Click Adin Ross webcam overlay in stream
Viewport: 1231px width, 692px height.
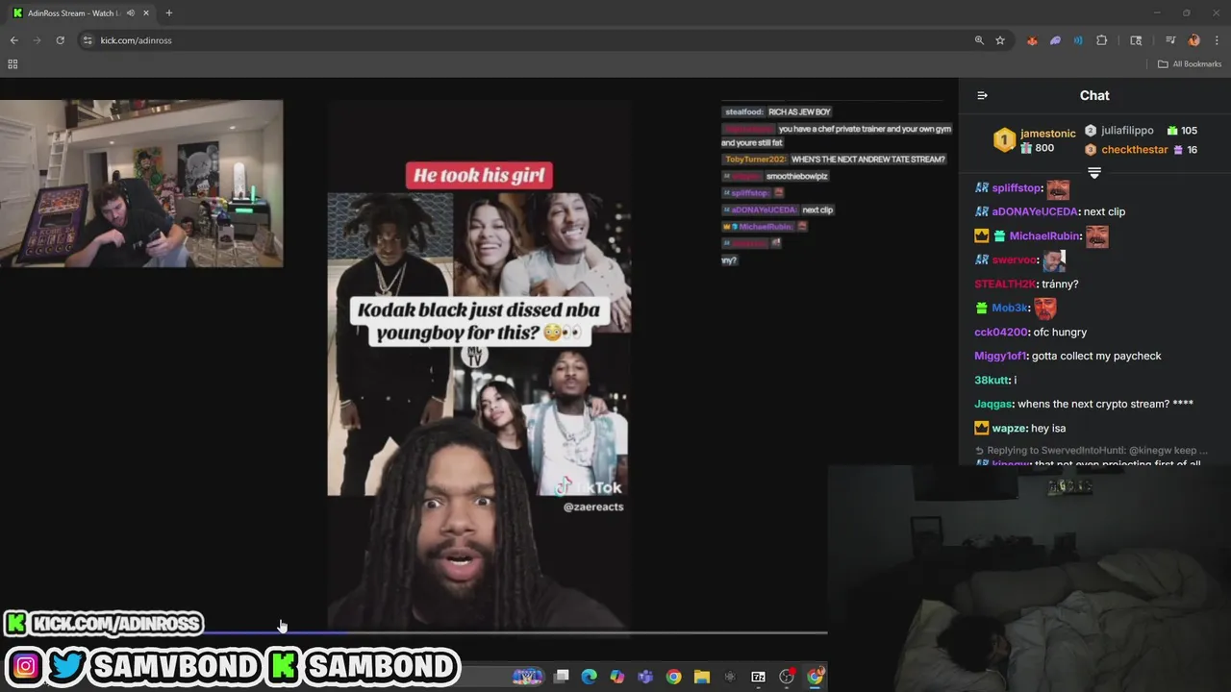click(141, 184)
